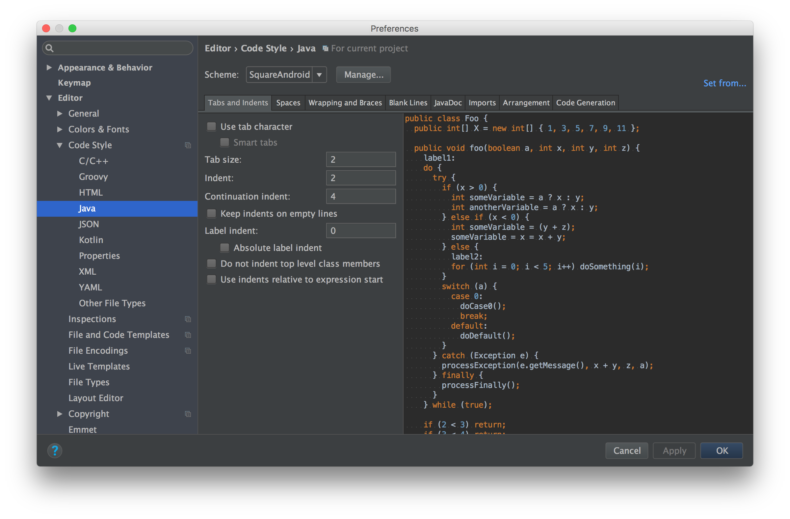Switch to the Spaces tab
790x519 pixels.
[288, 103]
